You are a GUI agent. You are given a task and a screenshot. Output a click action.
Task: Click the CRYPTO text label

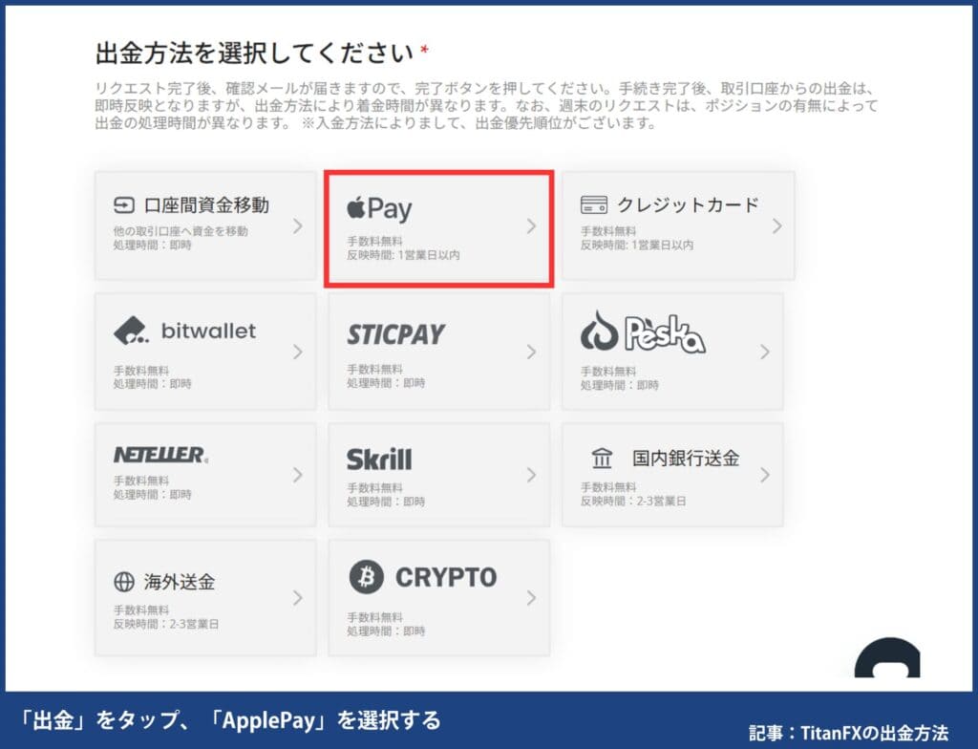click(446, 577)
